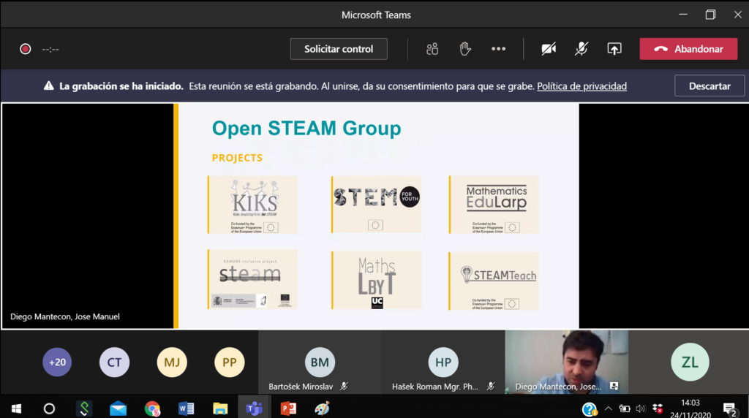The height and width of the screenshot is (418, 749).
Task: Open the Windows Start menu
Action: point(16,408)
